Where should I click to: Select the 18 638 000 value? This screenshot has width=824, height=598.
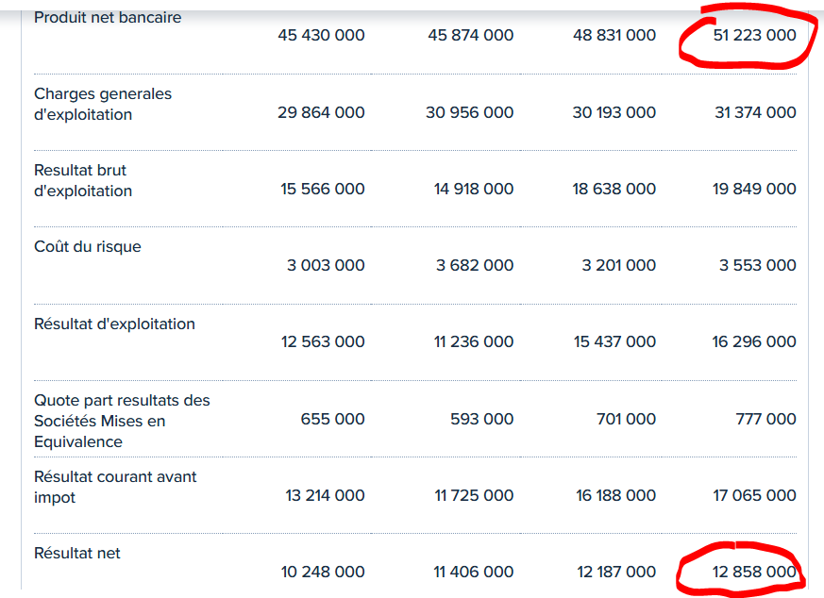[x=614, y=189]
